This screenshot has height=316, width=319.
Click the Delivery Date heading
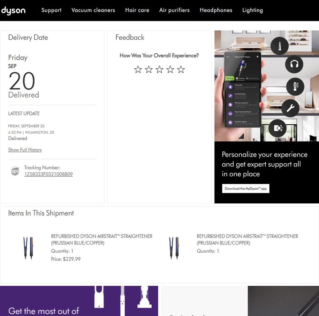coord(28,38)
